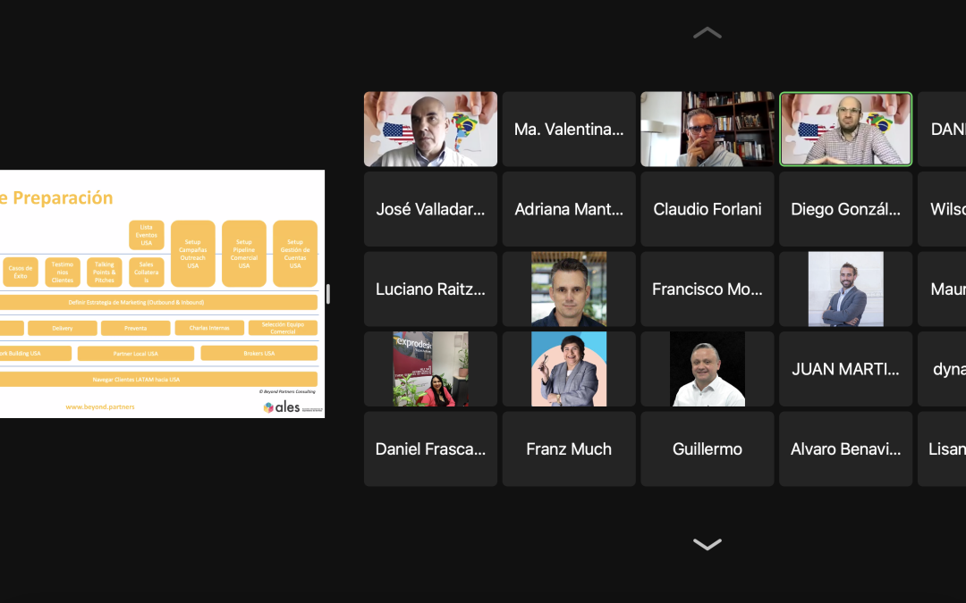Click the Talking Points & Pitches box
Screen dimensions: 966x603
coord(104,272)
